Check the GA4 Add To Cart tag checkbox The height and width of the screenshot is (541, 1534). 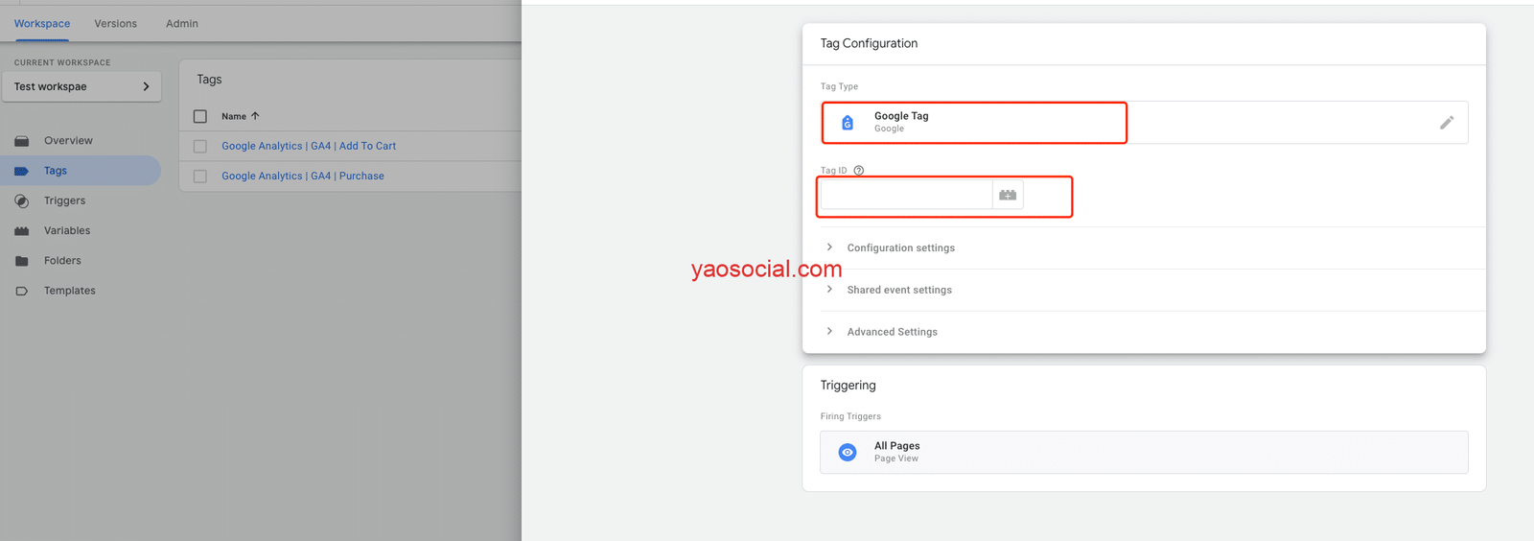[x=200, y=147]
